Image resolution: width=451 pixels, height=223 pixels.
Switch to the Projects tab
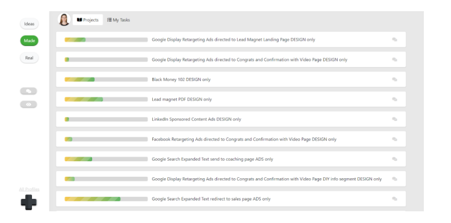88,20
